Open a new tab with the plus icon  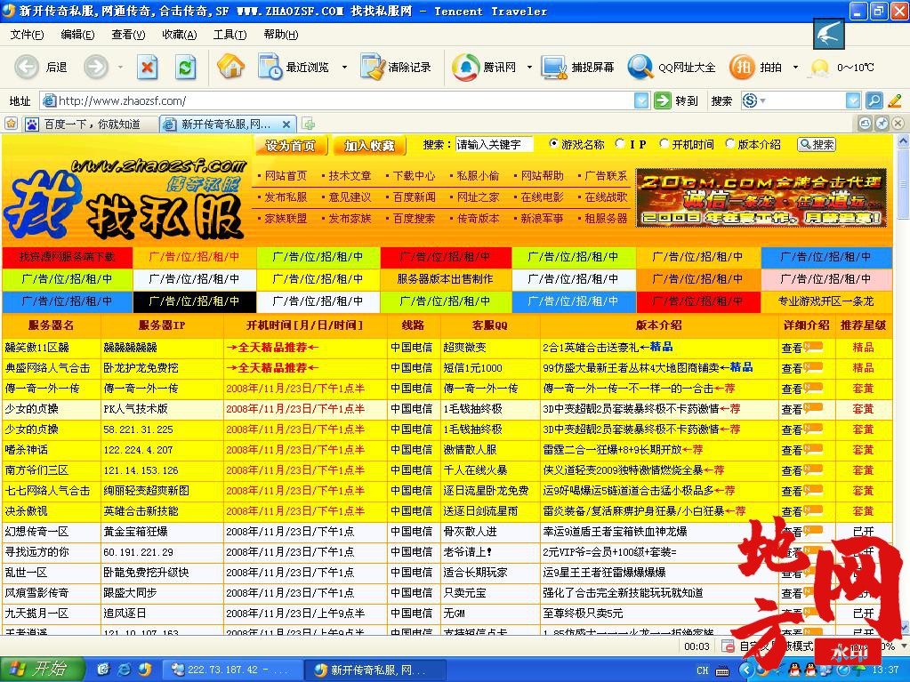(x=309, y=124)
